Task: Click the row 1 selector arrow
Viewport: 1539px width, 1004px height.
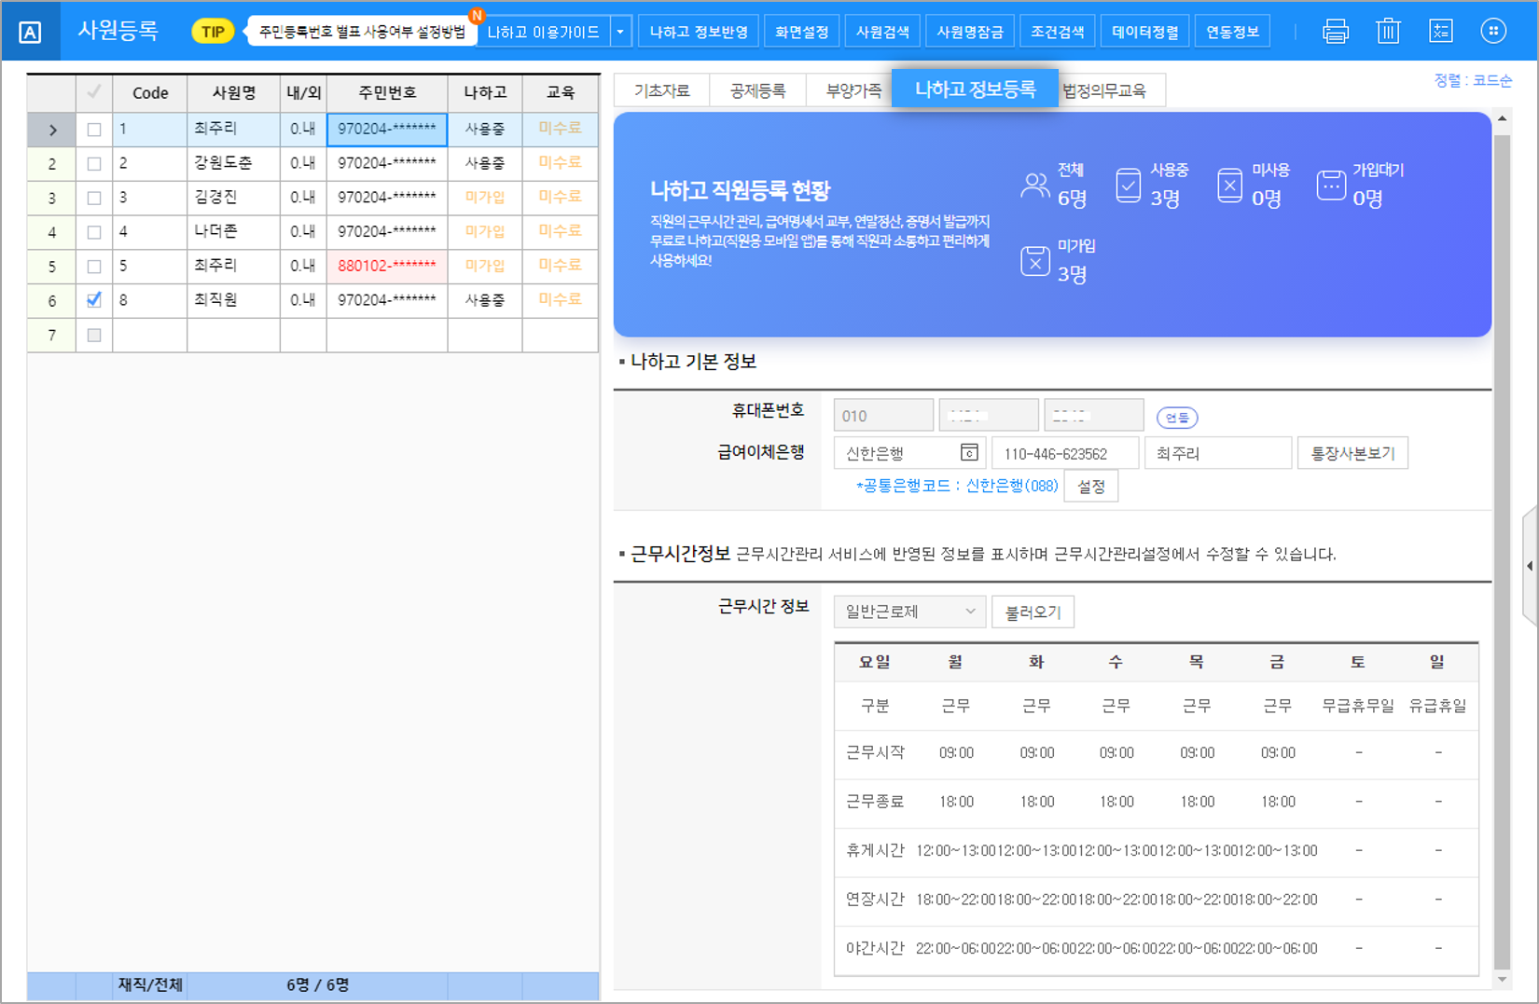Action: point(52,130)
